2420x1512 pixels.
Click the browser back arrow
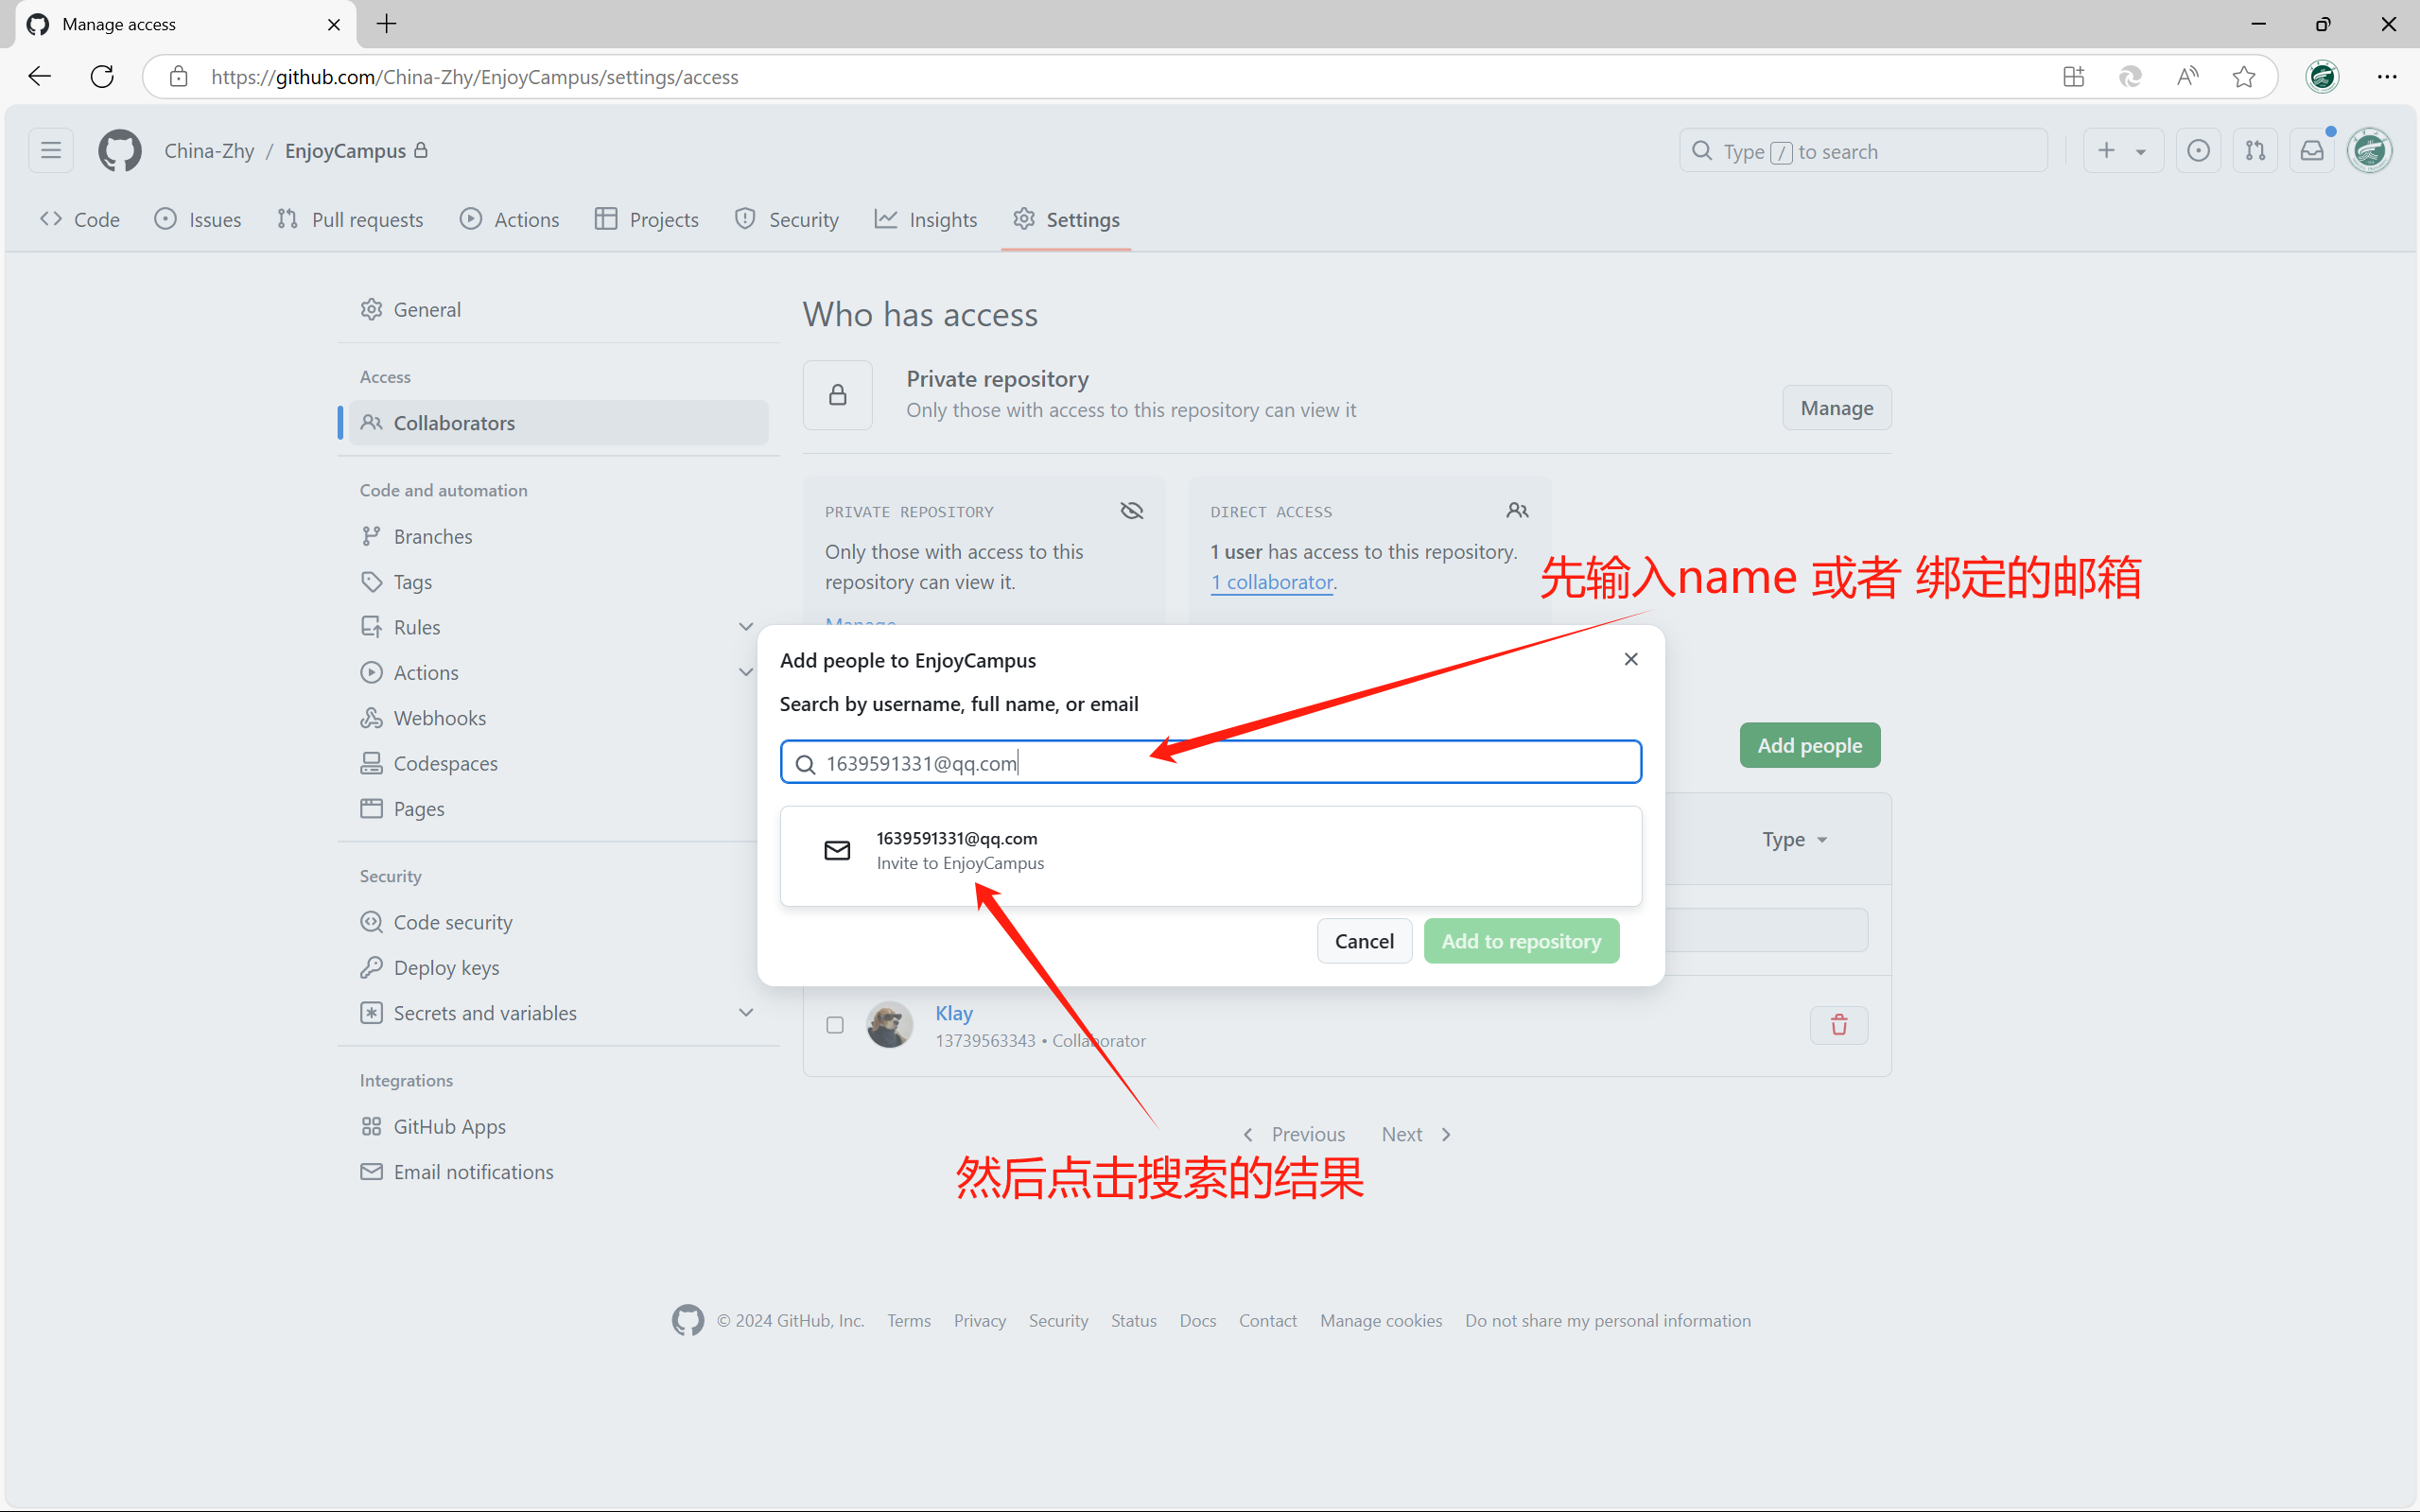click(39, 76)
